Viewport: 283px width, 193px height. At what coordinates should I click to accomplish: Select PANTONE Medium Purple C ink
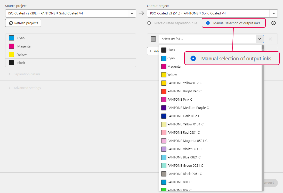click(x=211, y=108)
